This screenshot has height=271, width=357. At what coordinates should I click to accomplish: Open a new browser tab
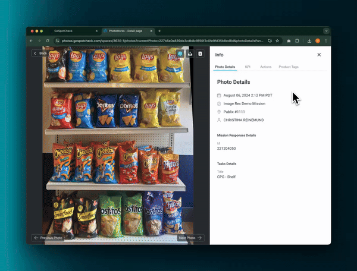pyautogui.click(x=159, y=31)
